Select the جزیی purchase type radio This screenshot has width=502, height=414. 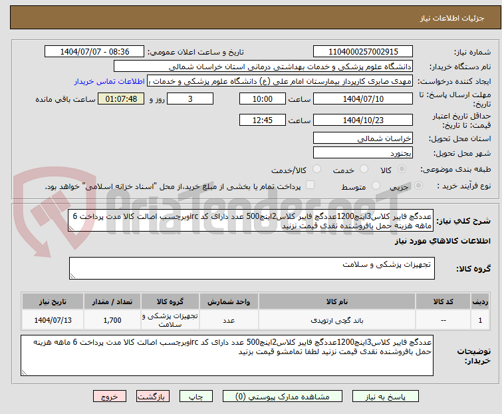click(x=418, y=186)
